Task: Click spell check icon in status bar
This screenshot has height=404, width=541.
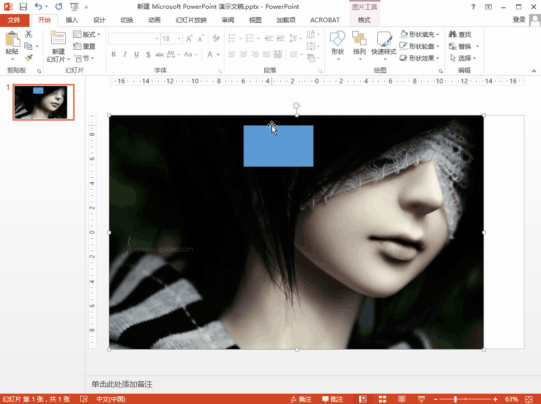Action: pos(84,399)
